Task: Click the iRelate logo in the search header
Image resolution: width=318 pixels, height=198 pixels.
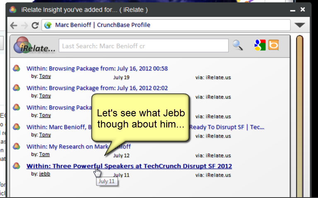Action: click(x=34, y=45)
